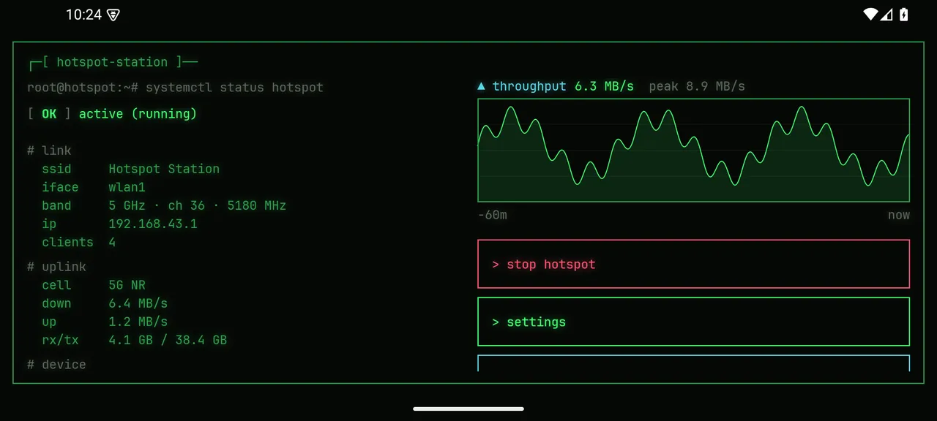
Task: Tap the shield icon beside the clock
Action: click(113, 15)
